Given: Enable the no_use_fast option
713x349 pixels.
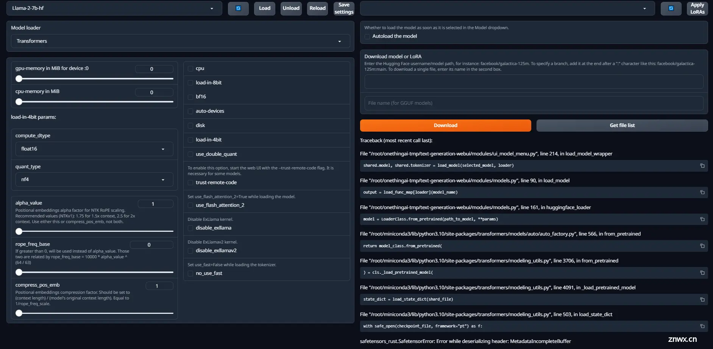Looking at the screenshot, I should coord(190,273).
